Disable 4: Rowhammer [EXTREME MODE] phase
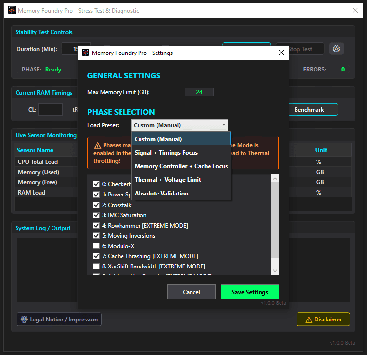Image resolution: width=367 pixels, height=355 pixels. tap(96, 226)
